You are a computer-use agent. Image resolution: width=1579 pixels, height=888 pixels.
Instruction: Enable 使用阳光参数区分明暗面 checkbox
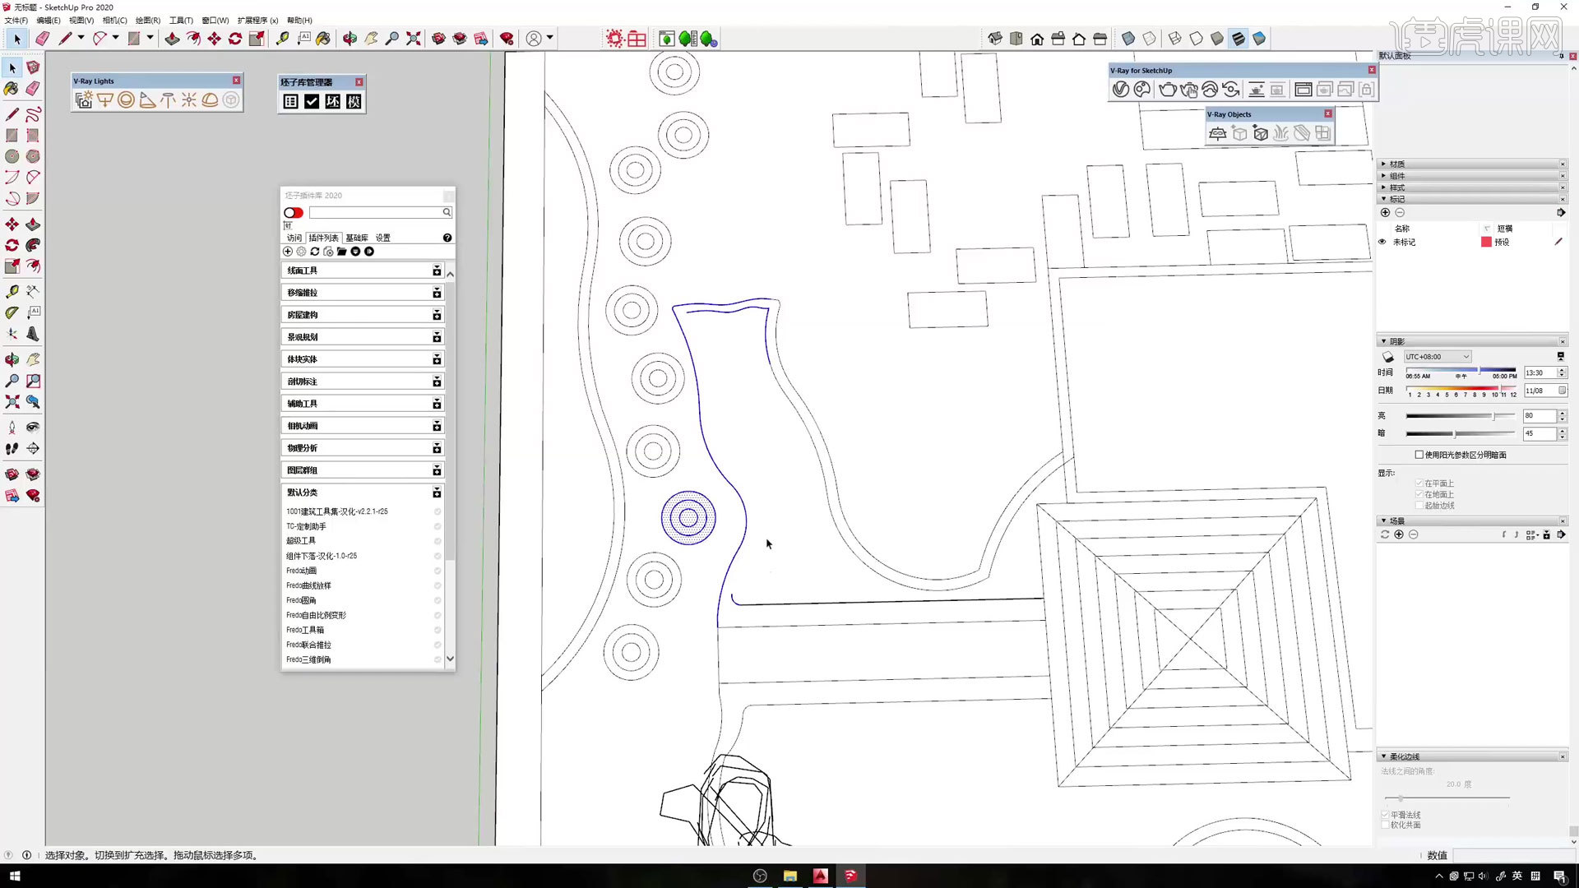[x=1419, y=455]
